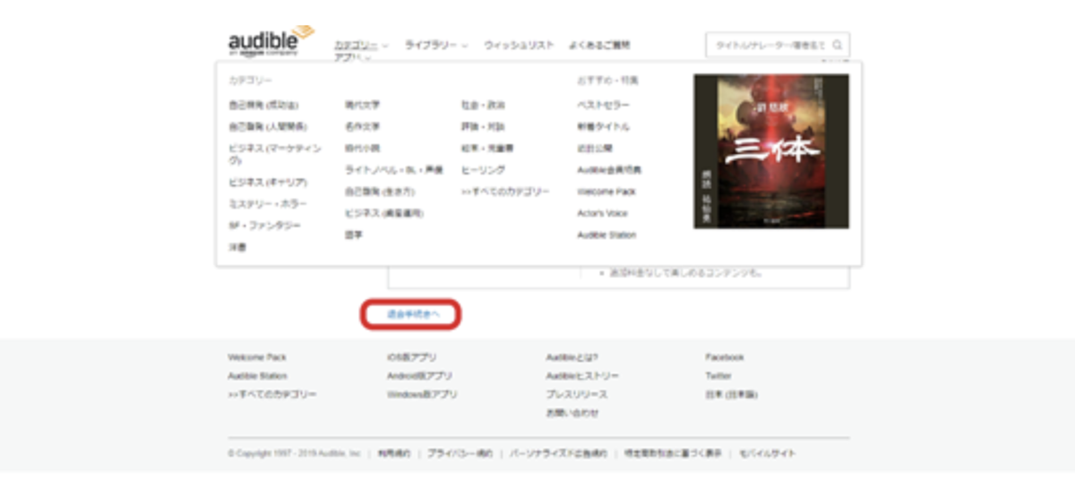Select 評論・対談 category
The height and width of the screenshot is (484, 1075).
coord(483,126)
